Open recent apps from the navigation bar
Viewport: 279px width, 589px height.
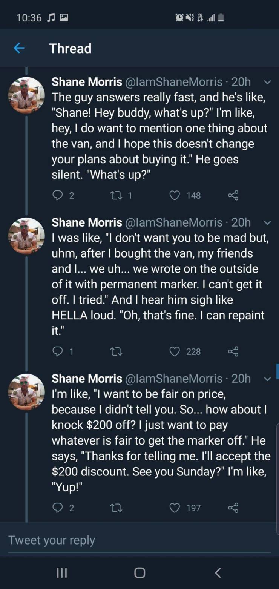coord(61,573)
